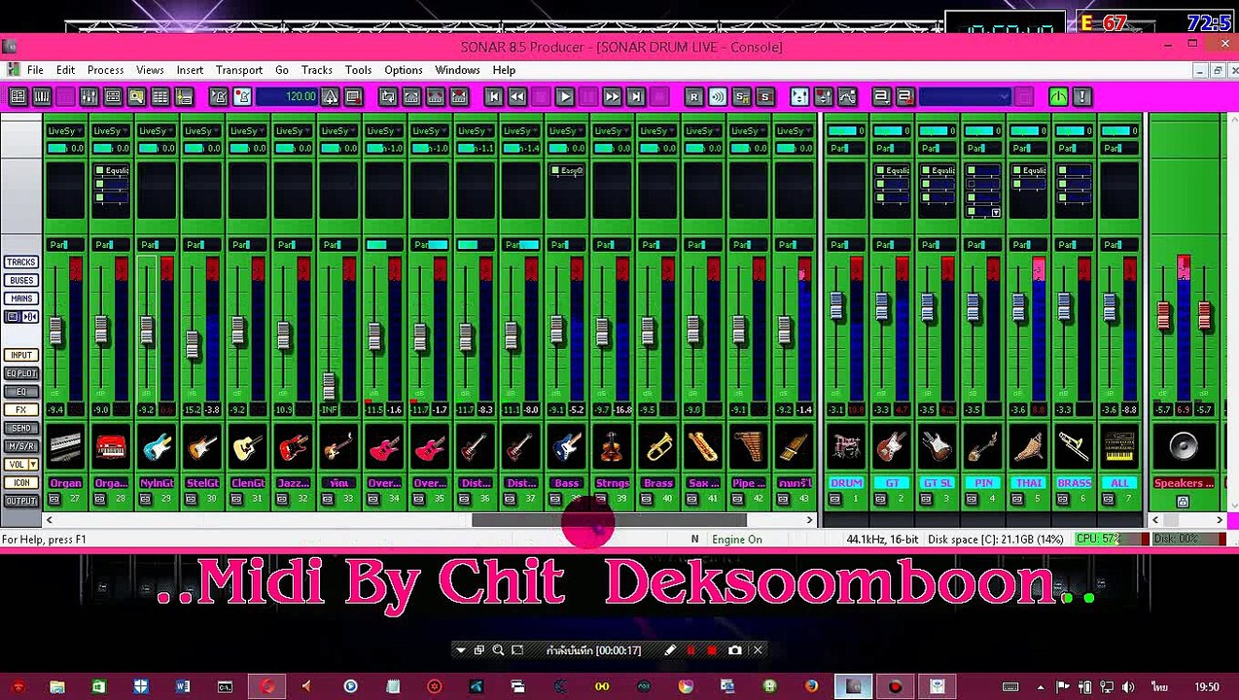Open the Piano Roll view icon

(42, 96)
